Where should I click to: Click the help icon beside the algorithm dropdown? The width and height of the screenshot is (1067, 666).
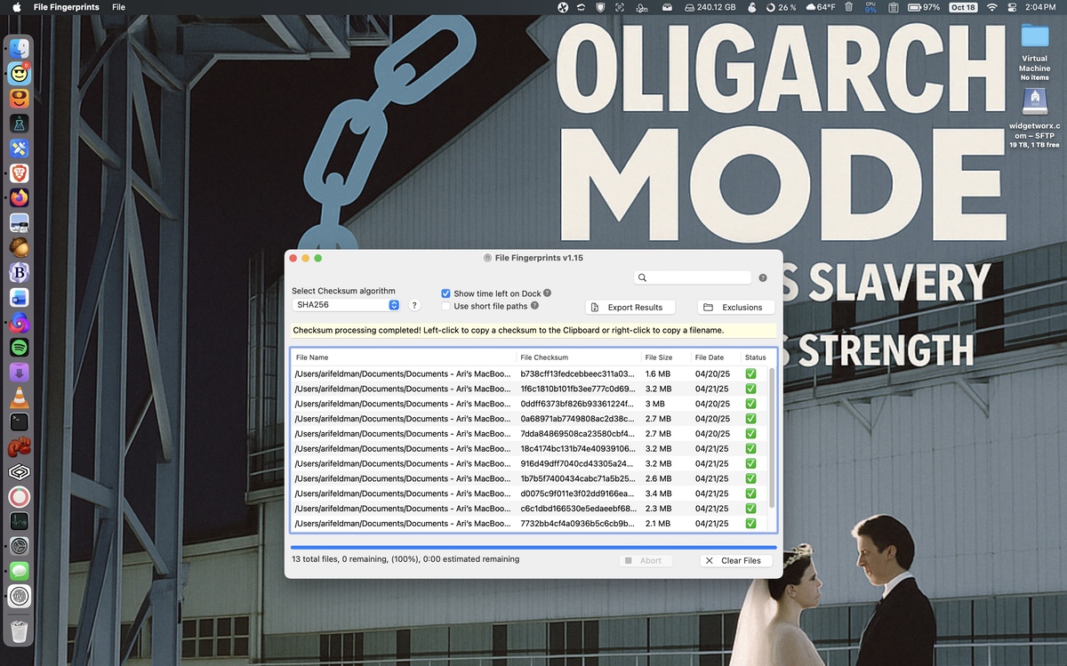click(414, 305)
